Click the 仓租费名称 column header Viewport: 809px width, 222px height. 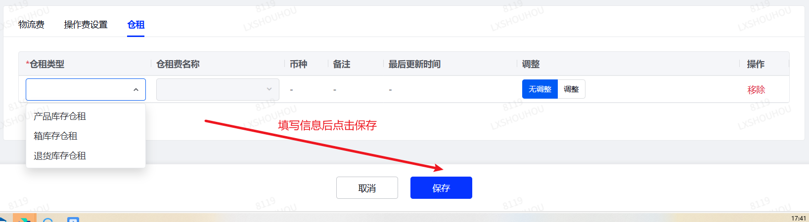tap(178, 64)
